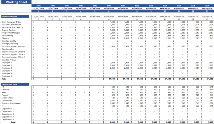Viewport: 214px width, 124px height.
Task: Select the VP Marketing row label
Action: pos(8,36)
